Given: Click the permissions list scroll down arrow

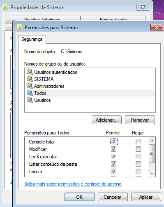Looking at the screenshot, I should pyautogui.click(x=152, y=174).
